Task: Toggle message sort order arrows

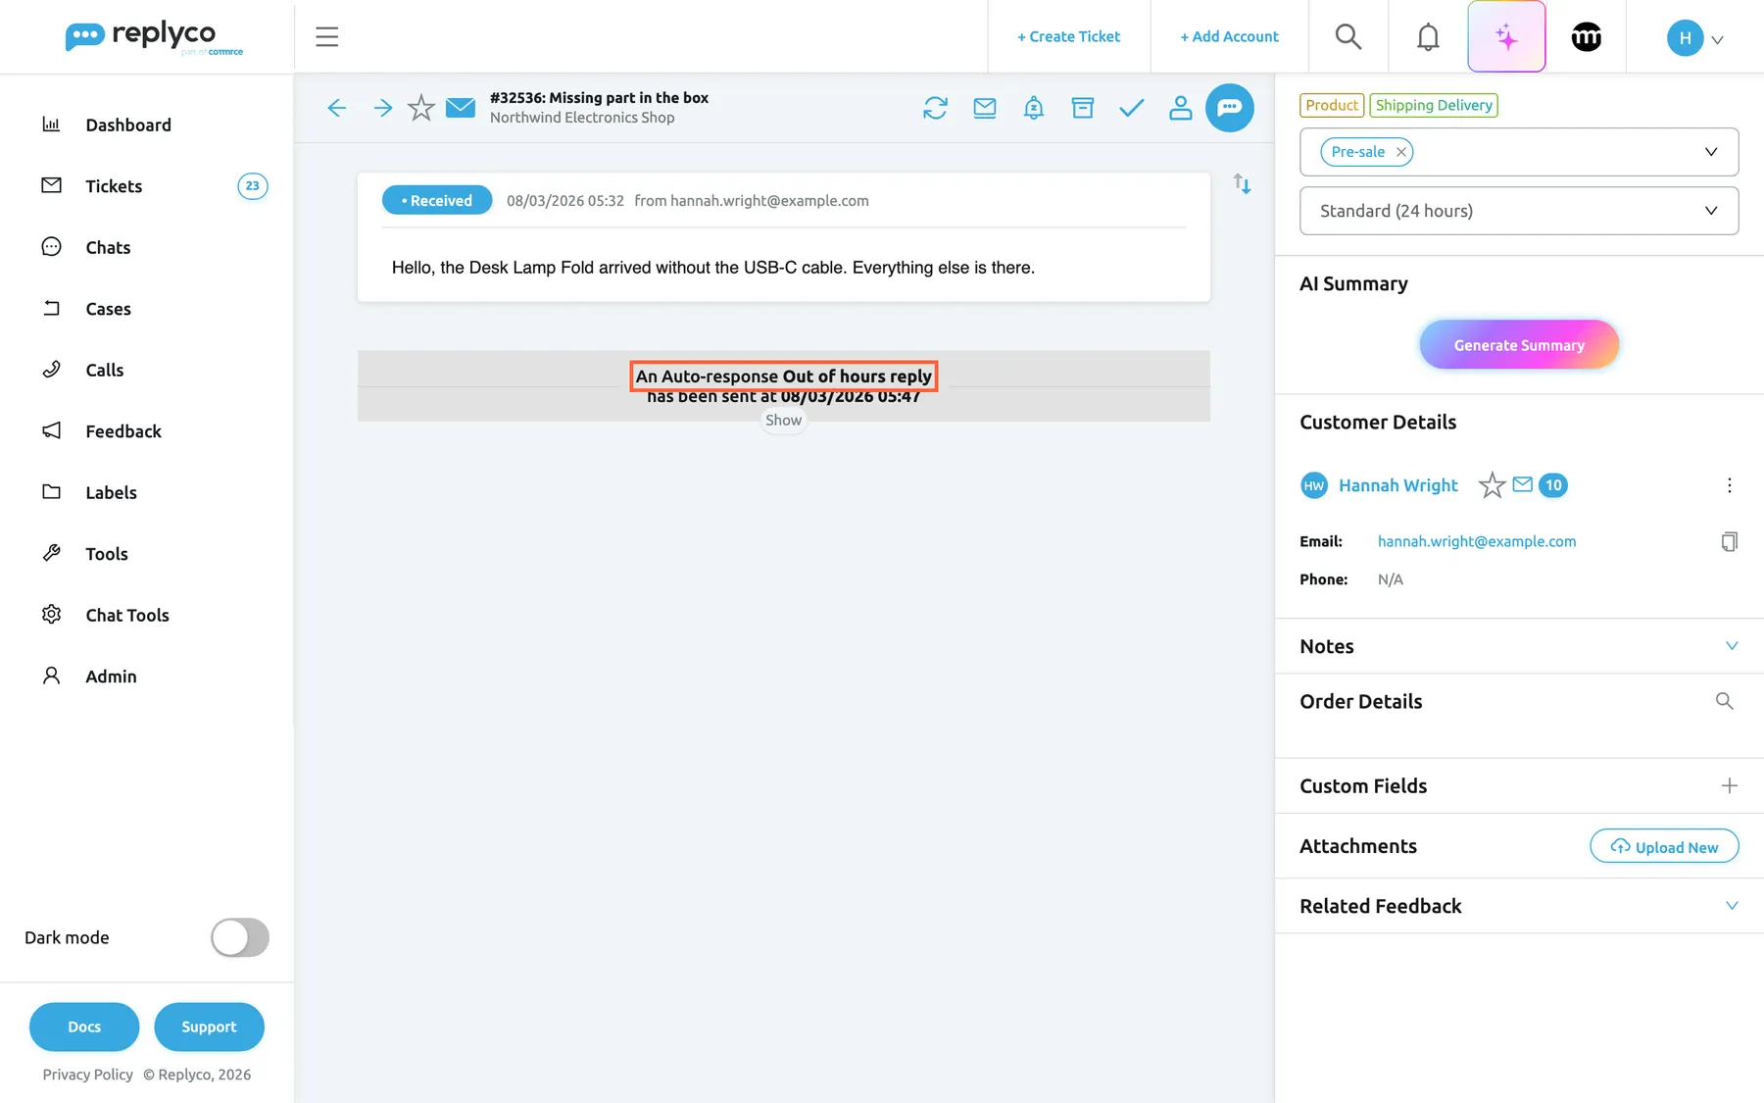Action: 1242,183
